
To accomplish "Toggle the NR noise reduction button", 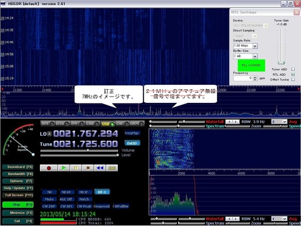I will click(x=50, y=192).
